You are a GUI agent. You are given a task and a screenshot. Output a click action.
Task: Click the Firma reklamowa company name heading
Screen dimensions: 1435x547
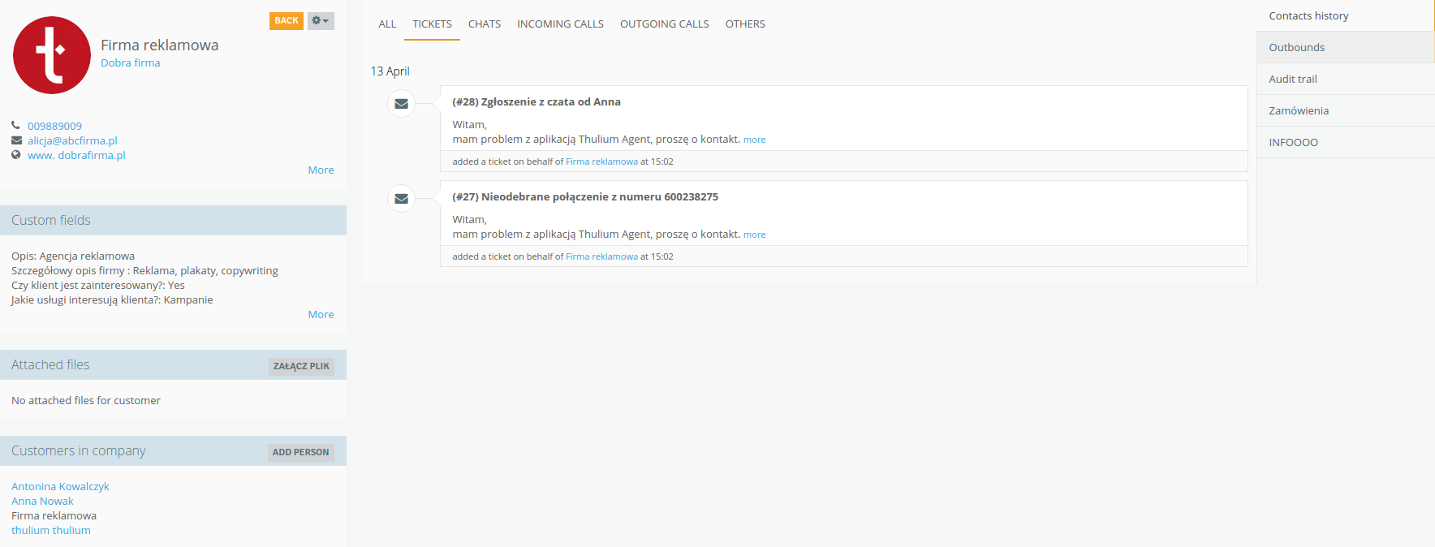click(x=160, y=45)
